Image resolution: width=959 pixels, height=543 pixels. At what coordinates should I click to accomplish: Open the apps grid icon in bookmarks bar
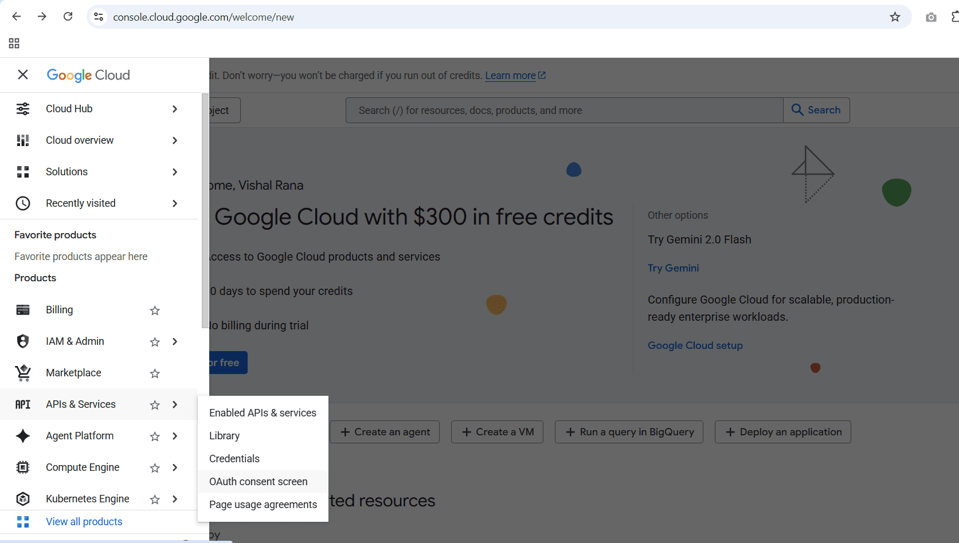pyautogui.click(x=14, y=43)
